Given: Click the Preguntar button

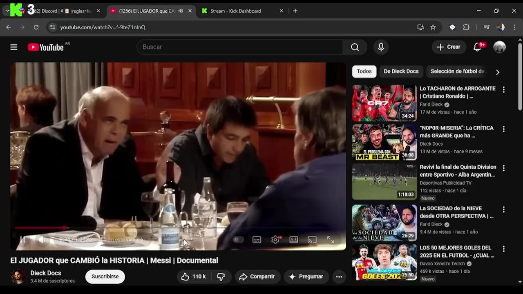Looking at the screenshot, I should 306,276.
